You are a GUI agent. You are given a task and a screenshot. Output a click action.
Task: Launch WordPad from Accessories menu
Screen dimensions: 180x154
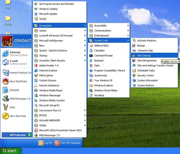pyautogui.click(x=99, y=95)
